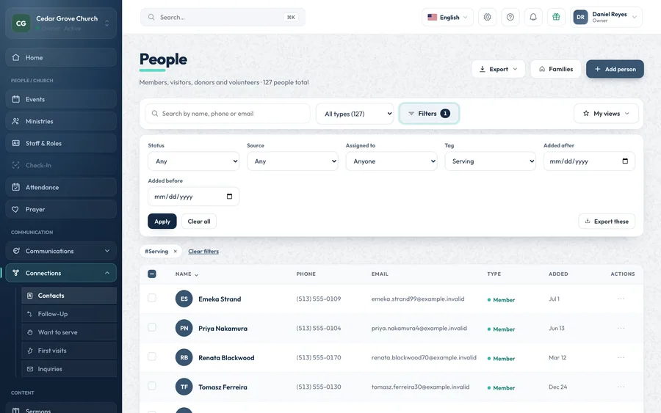Open the Daniel Reyes account menu
Viewport: 661px width, 413px height.
coord(606,18)
